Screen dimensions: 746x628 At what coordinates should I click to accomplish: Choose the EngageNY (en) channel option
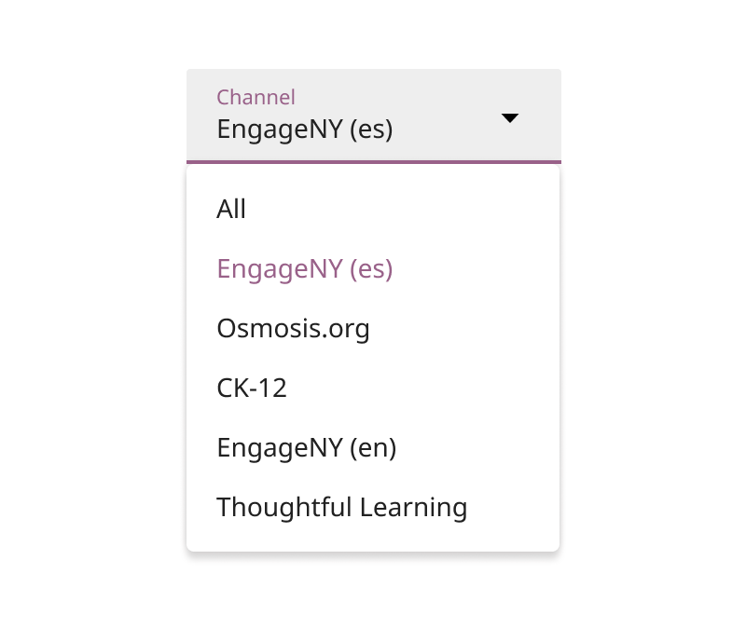[x=307, y=447]
